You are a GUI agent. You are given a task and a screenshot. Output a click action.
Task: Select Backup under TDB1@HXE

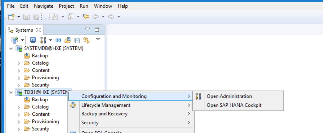click(40, 100)
